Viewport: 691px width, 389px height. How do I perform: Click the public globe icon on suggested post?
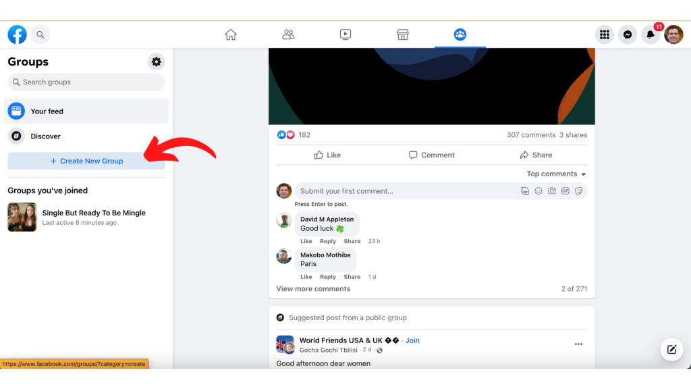380,351
